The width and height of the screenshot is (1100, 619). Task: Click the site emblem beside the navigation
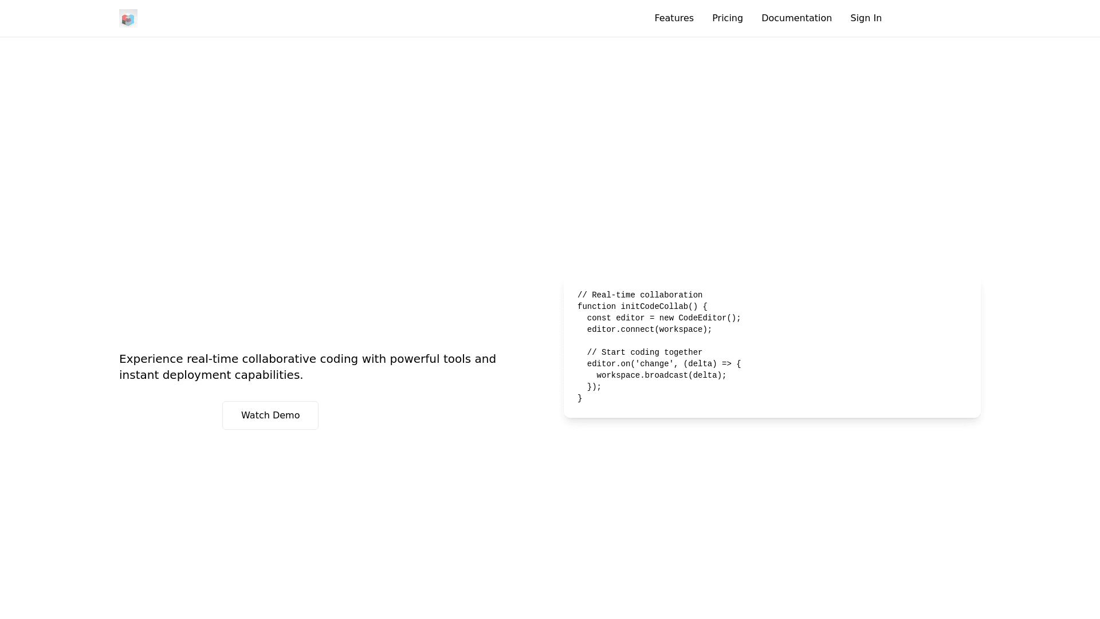pyautogui.click(x=128, y=18)
